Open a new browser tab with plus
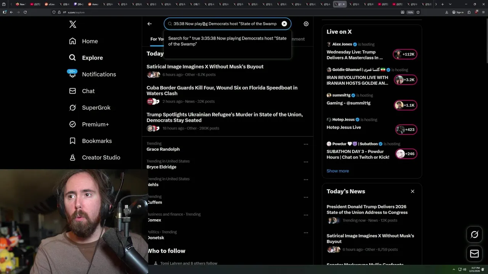Screen dimensions: 488x274 coord(442,4)
